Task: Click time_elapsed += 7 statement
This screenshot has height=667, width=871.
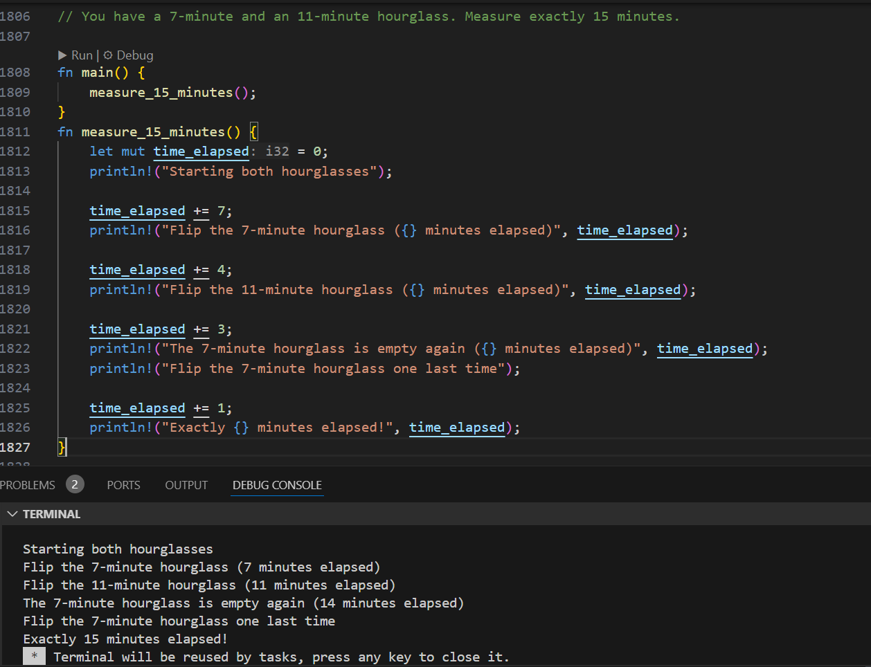Action: tap(161, 211)
